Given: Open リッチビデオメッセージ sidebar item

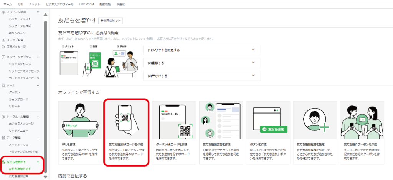Looking at the screenshot, I should (24, 71).
